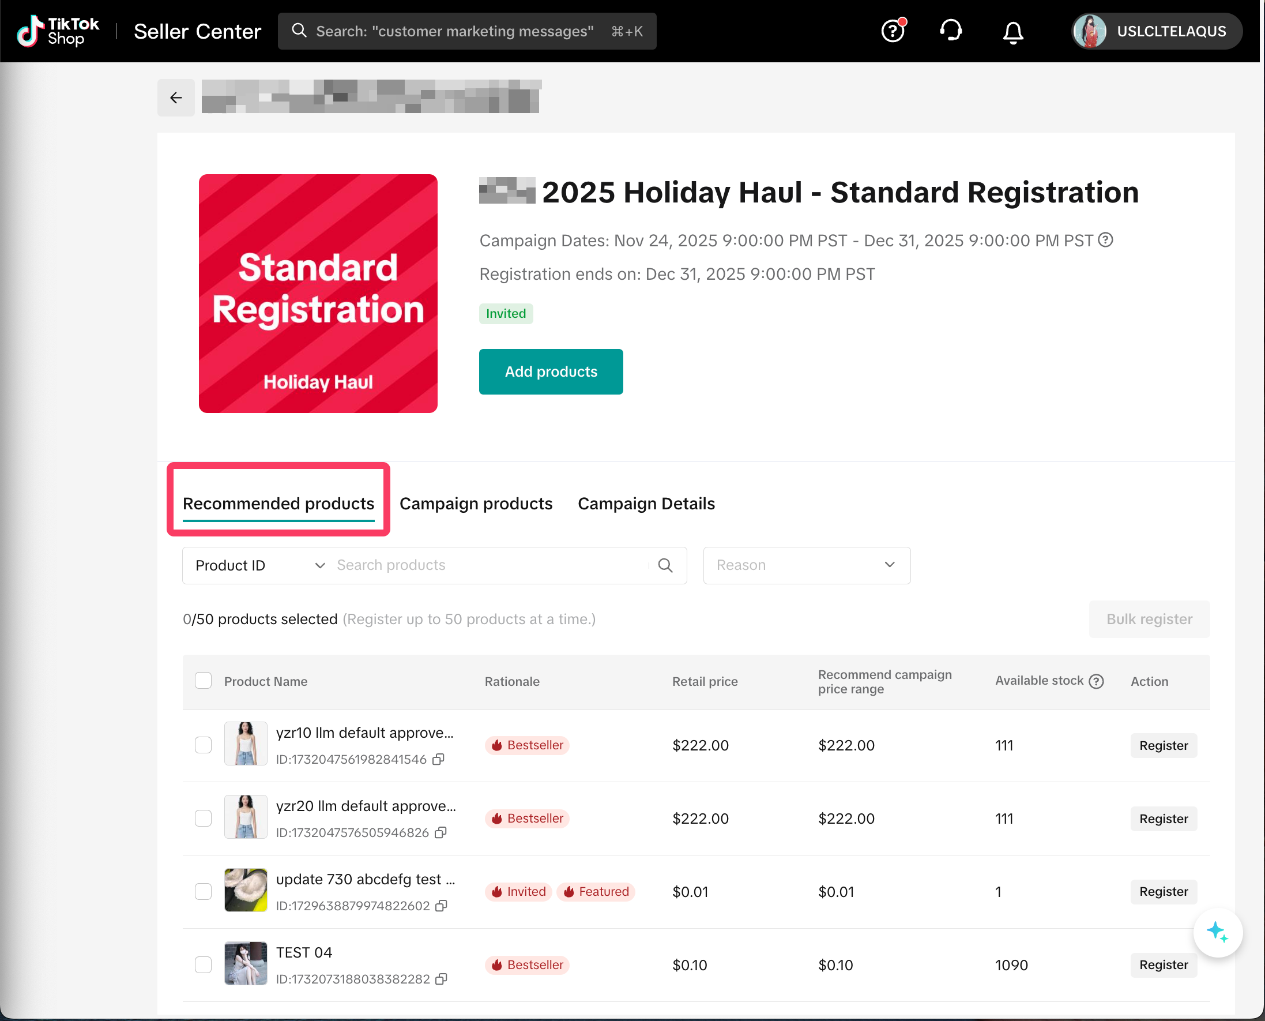Screen dimensions: 1265x1021
Task: Register the update 730 abcdefg product
Action: coord(1163,892)
